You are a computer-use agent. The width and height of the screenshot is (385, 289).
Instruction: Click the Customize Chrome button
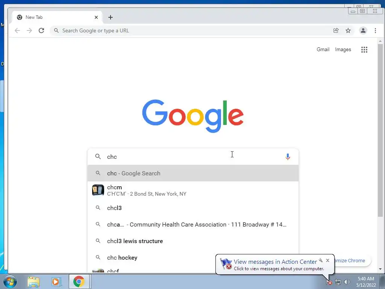click(x=352, y=260)
